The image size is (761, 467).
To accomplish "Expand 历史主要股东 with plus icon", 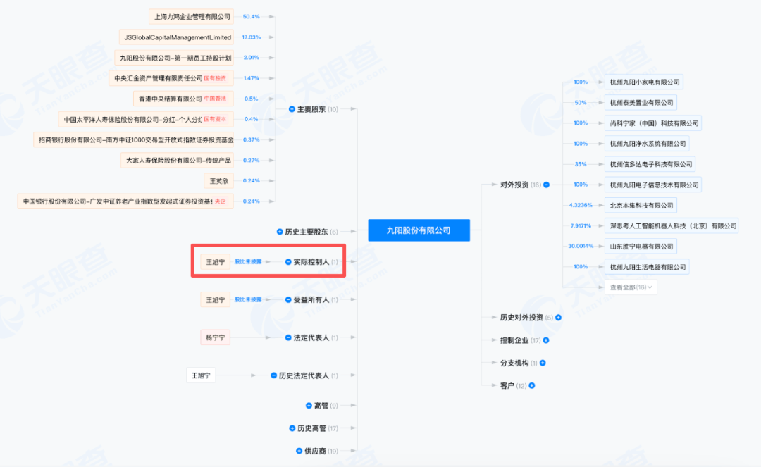I will 280,232.
